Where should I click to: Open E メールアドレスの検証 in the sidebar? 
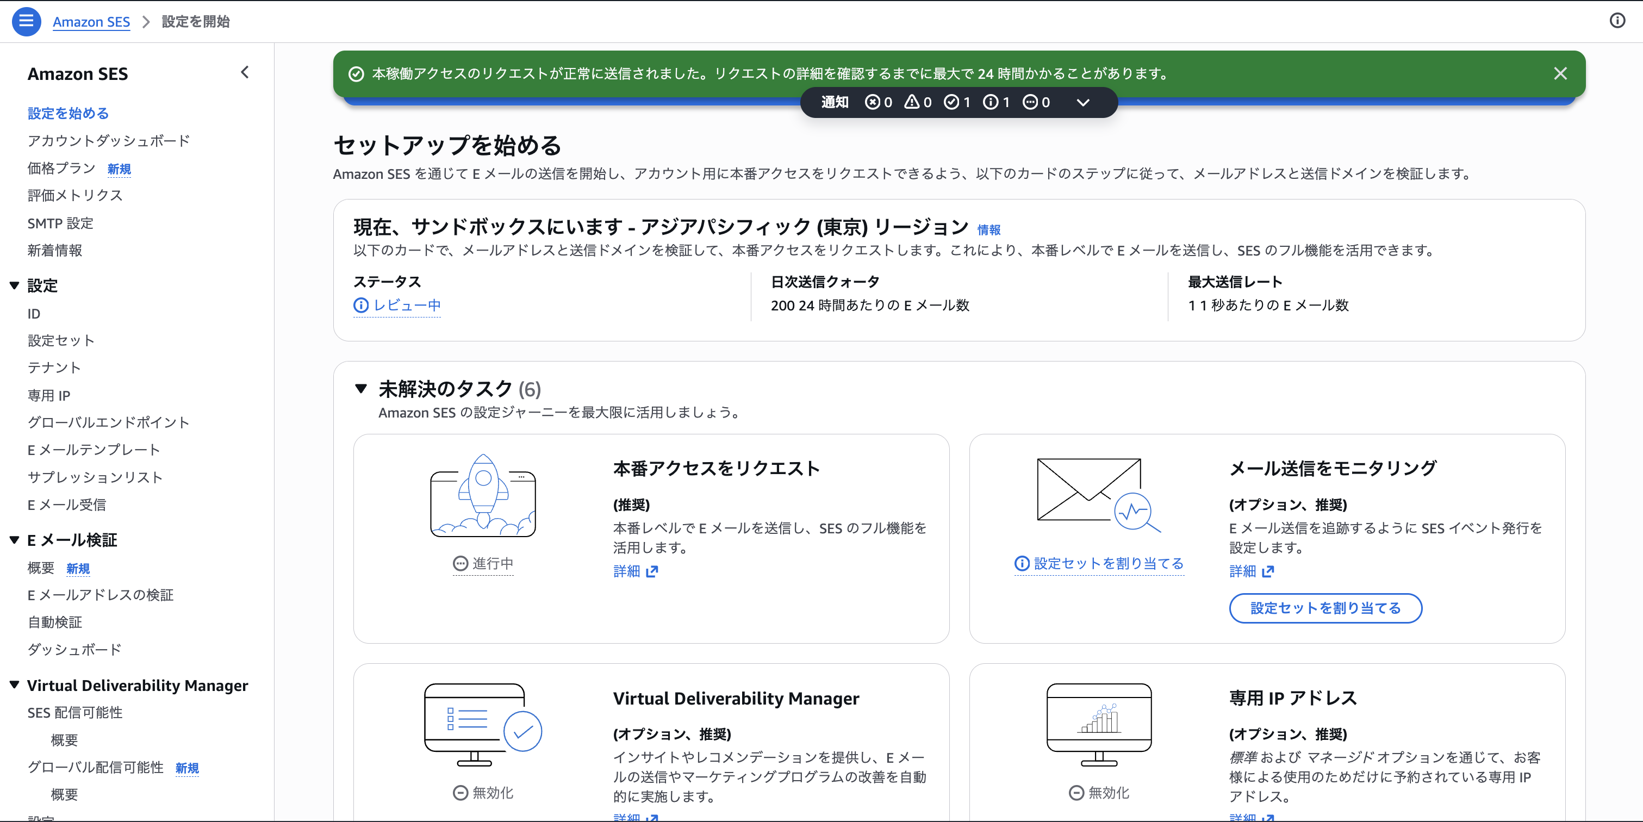101,595
